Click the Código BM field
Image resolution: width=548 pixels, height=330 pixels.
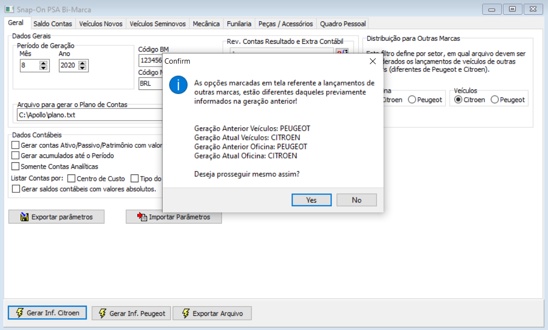point(151,60)
